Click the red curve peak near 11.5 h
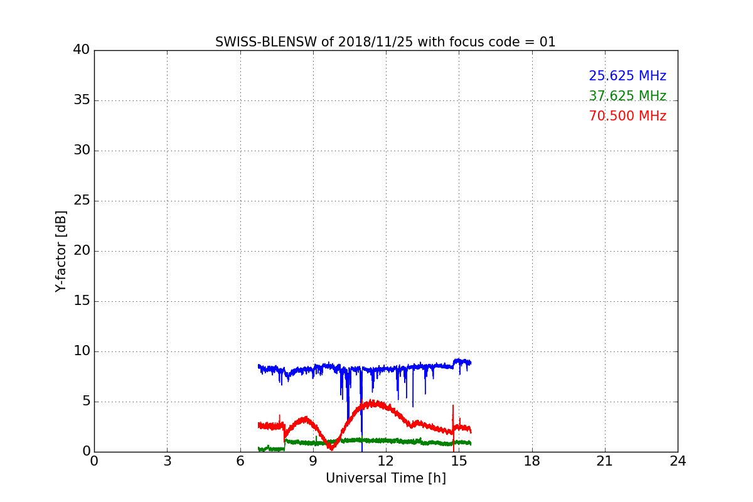 coord(373,403)
